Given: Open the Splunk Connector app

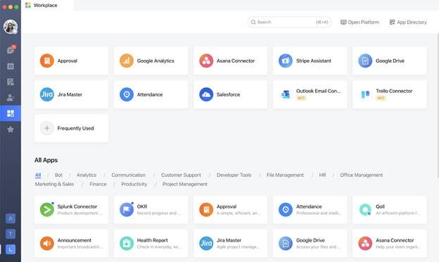Looking at the screenshot, I should pos(71,210).
